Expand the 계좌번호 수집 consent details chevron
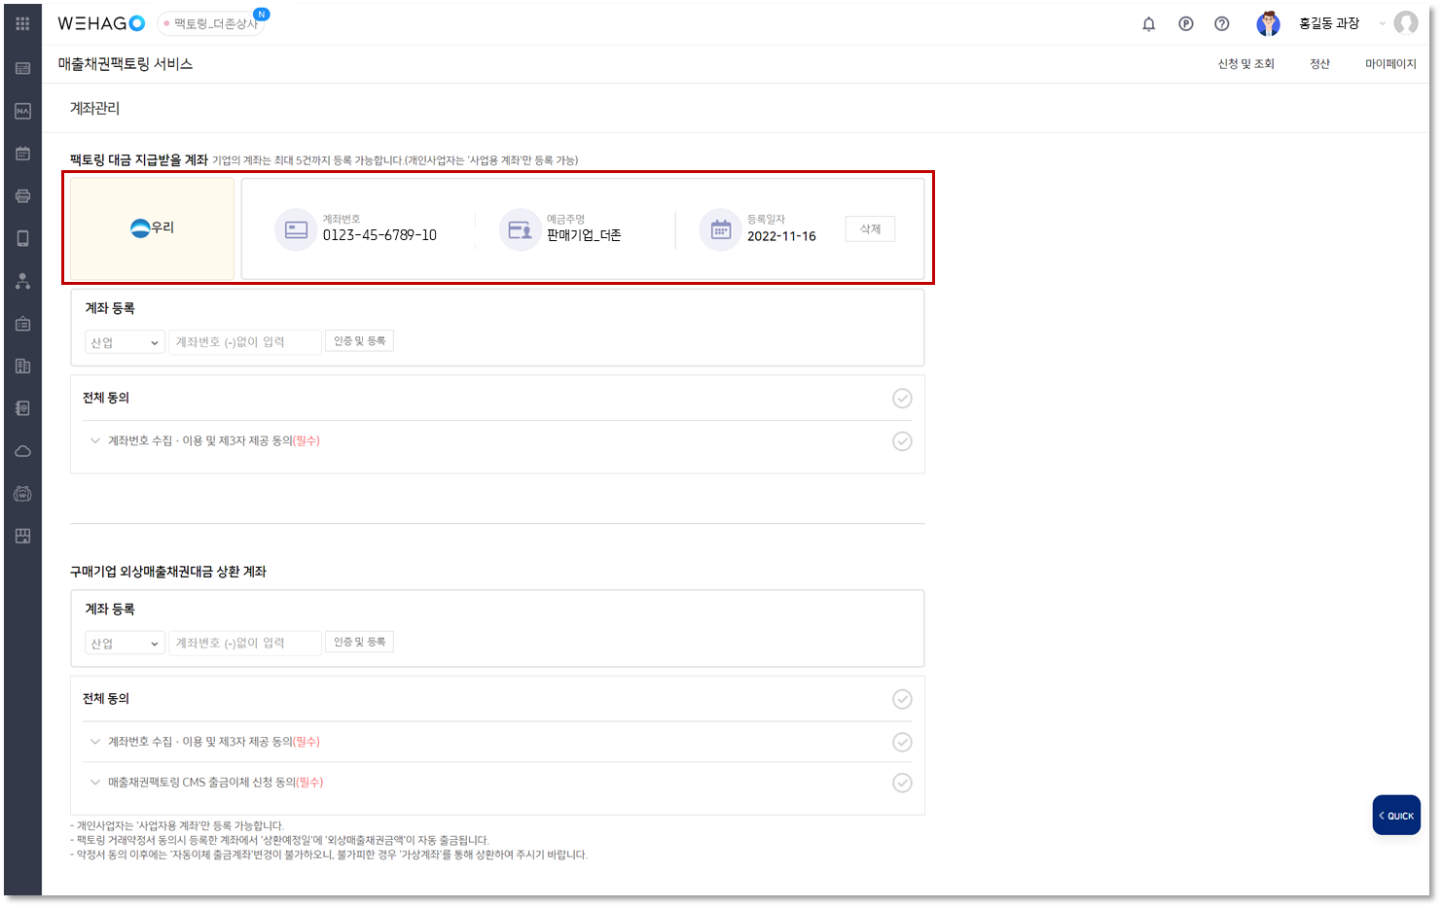 pos(94,440)
